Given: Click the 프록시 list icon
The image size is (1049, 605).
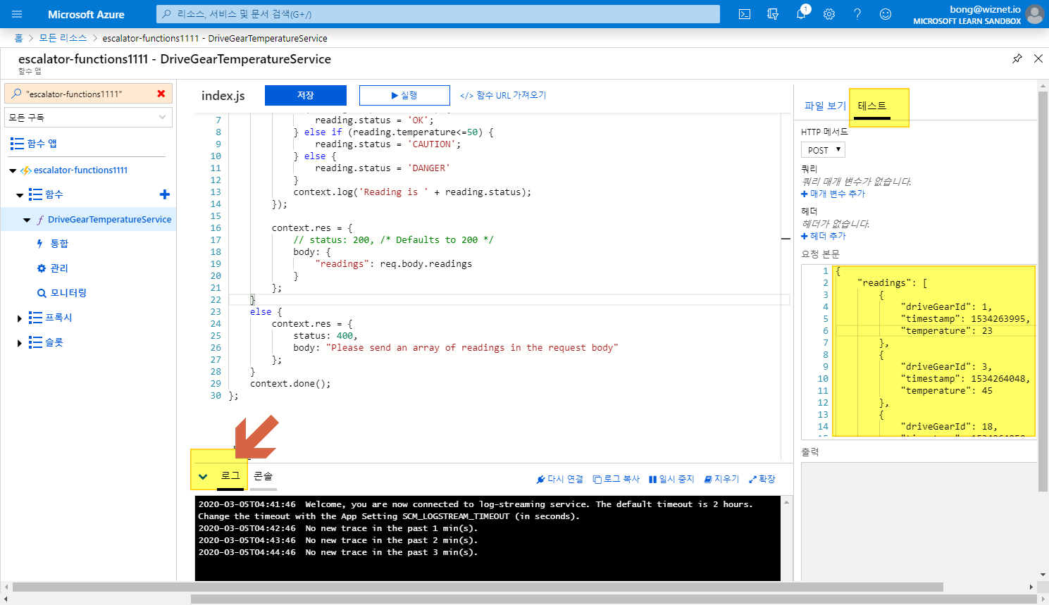Looking at the screenshot, I should coord(35,318).
